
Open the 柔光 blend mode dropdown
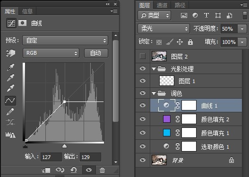pyautogui.click(x=163, y=29)
